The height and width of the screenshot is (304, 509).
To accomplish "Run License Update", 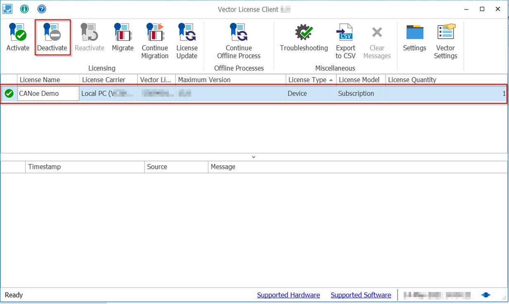I will click(187, 33).
